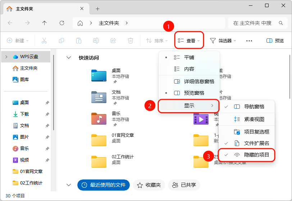Toggle 预览窗格 preview pane in menu
This screenshot has width=292, height=201.
tap(189, 93)
